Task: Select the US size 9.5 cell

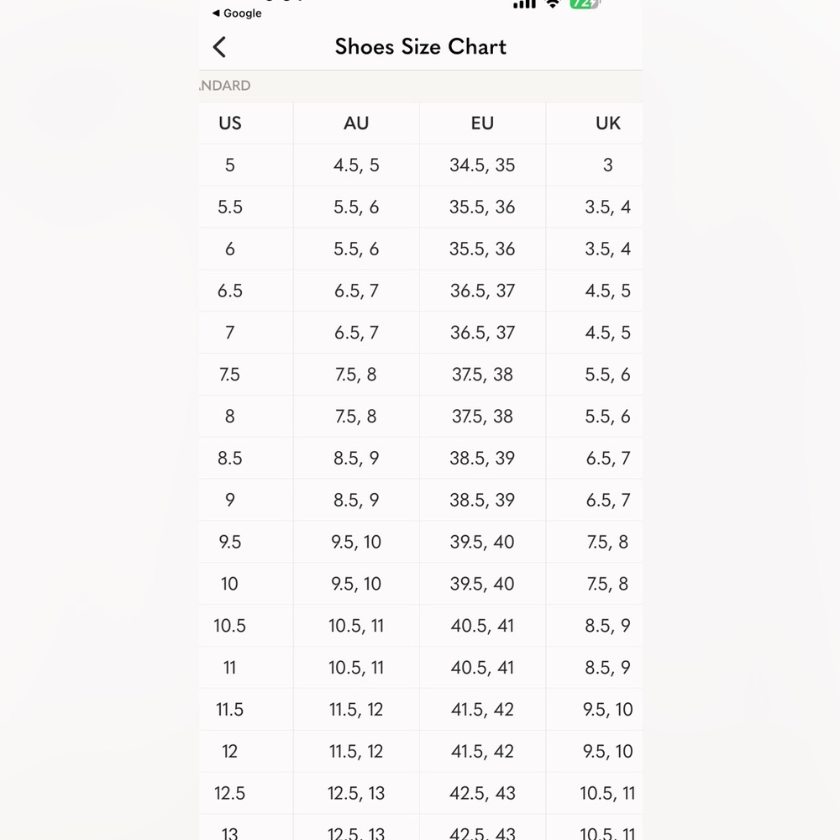Action: point(230,543)
